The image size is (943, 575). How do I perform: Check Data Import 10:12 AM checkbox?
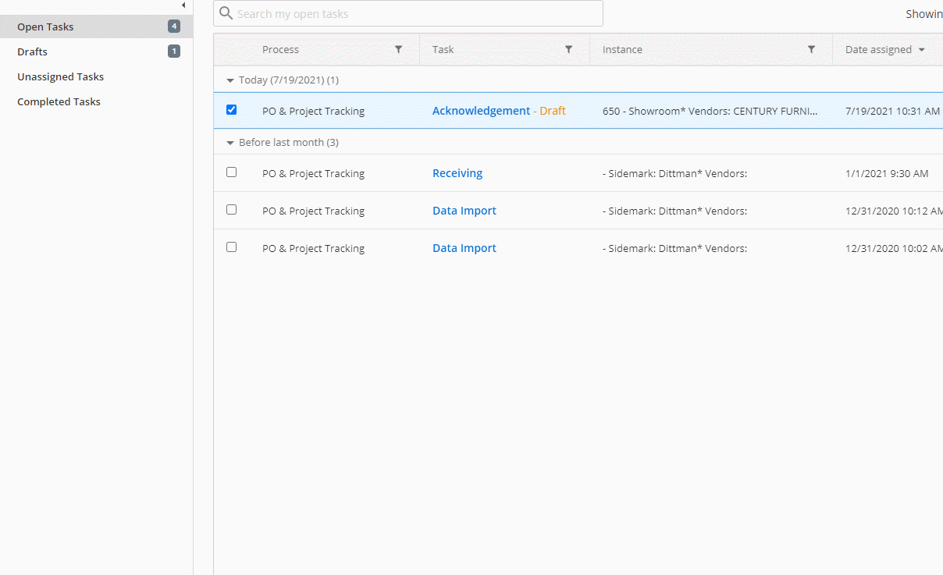coord(231,210)
